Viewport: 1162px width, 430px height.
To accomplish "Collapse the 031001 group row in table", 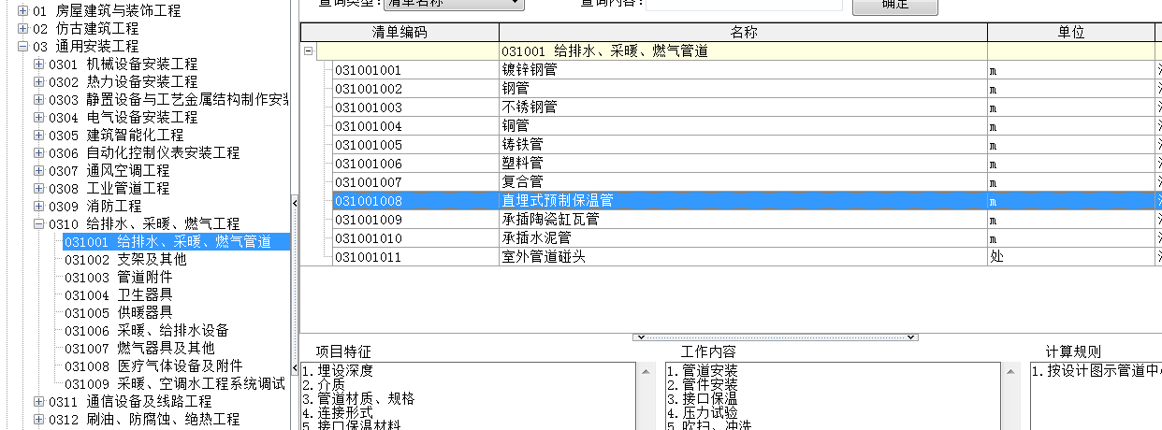I will click(308, 51).
